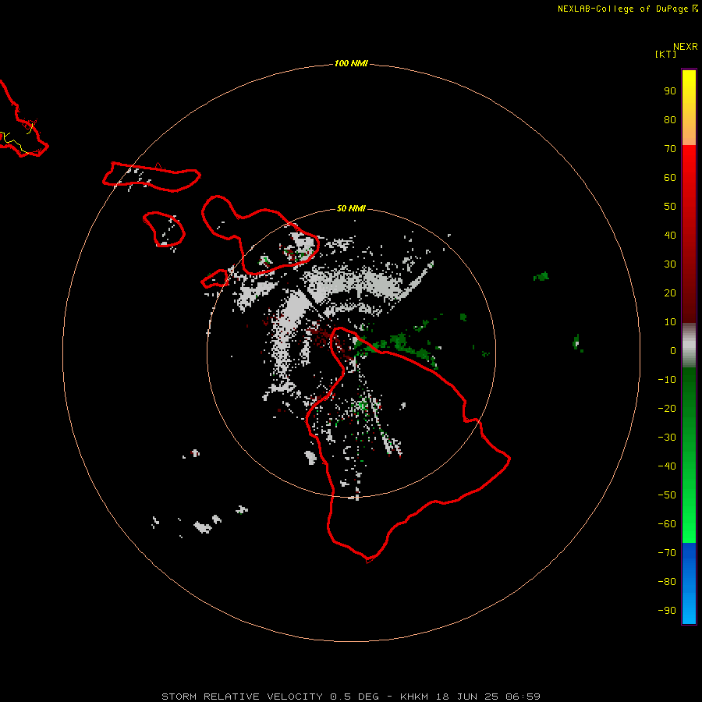This screenshot has width=702, height=702.
Task: Click the gray zero-velocity segment of the color bar
Action: pos(689,346)
